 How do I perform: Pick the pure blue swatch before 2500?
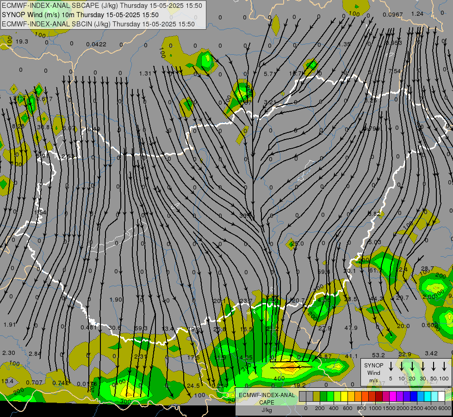point(413,397)
